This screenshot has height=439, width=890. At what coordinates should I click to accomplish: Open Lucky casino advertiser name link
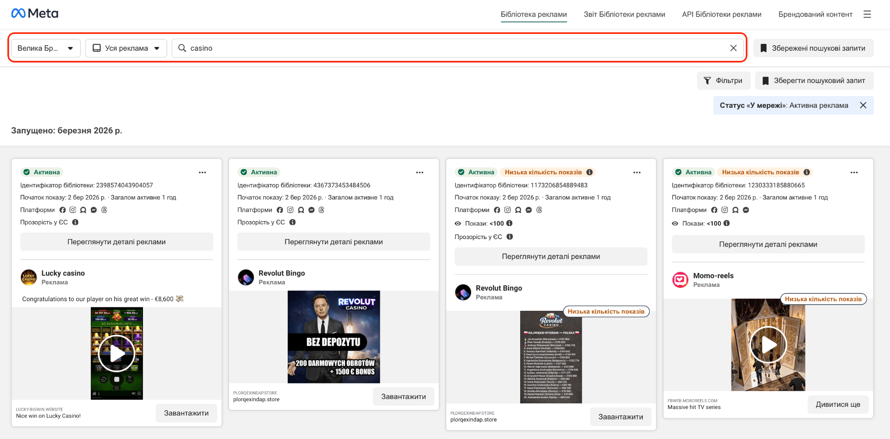click(x=63, y=273)
